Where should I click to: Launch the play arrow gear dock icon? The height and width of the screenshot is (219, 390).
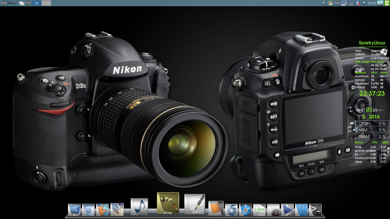point(287,210)
